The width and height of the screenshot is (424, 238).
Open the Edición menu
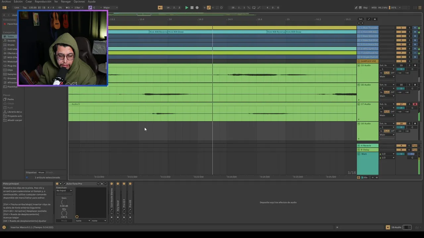[x=18, y=2]
